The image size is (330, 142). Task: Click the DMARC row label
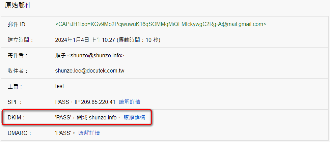click(x=19, y=133)
